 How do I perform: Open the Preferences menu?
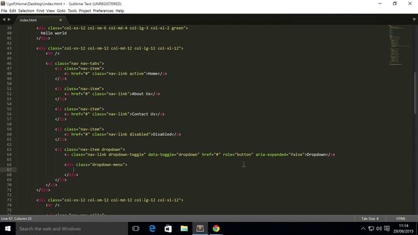click(103, 11)
